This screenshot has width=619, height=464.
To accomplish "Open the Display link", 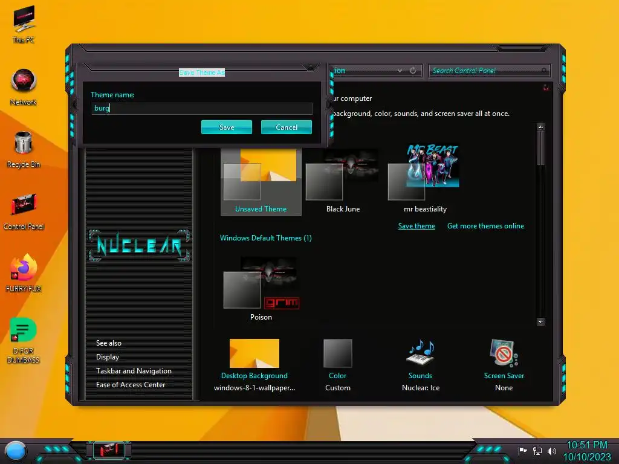I will tap(108, 357).
